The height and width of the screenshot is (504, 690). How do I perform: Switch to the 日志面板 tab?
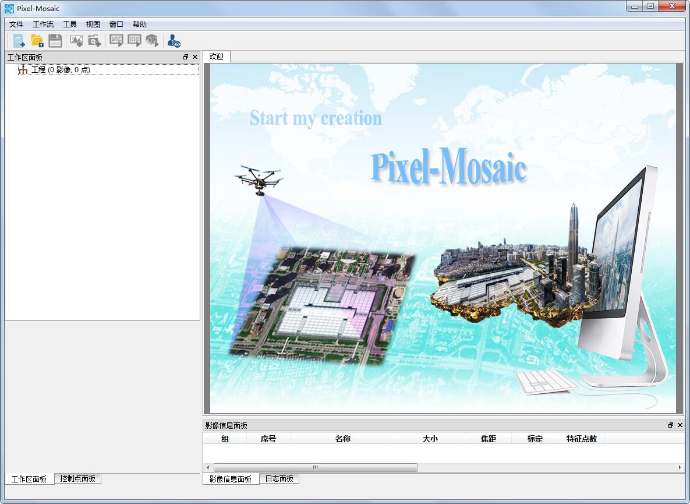point(279,478)
